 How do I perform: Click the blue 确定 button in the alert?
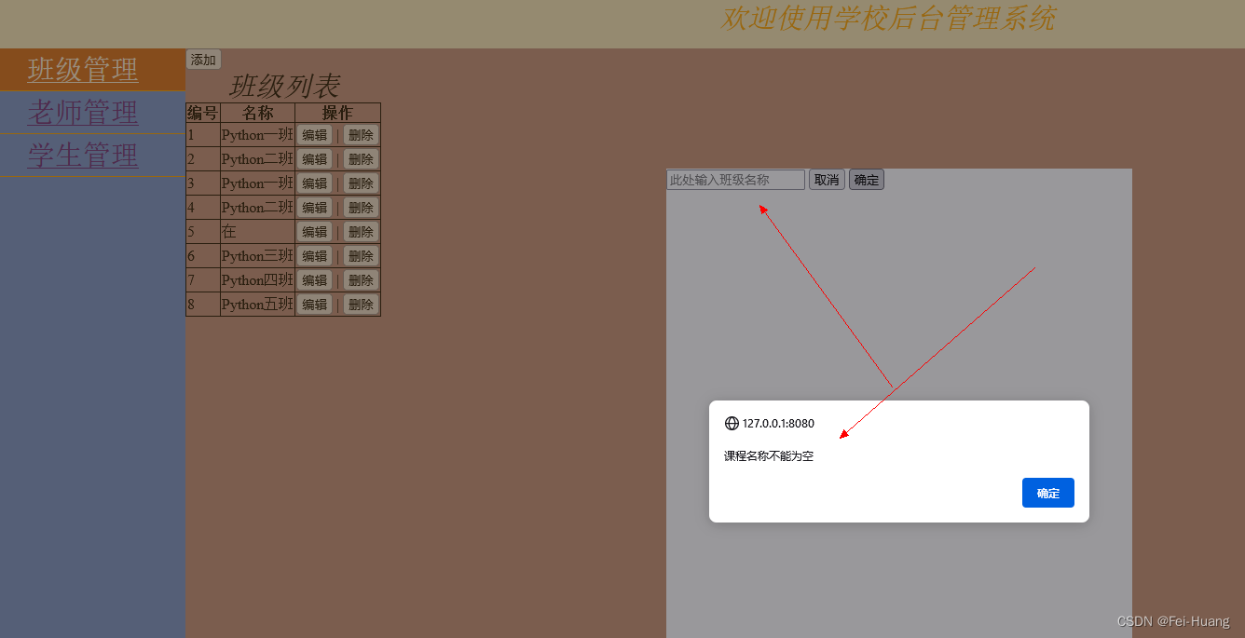1048,493
